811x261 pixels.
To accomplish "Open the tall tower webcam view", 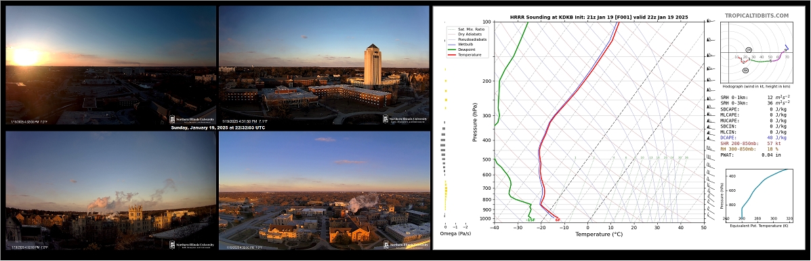I will coord(325,64).
